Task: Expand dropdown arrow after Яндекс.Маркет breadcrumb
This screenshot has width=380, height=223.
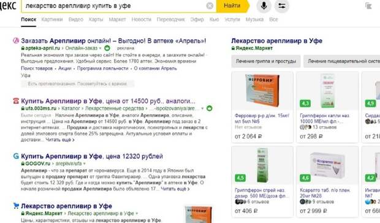Action: pyautogui.click(x=137, y=214)
